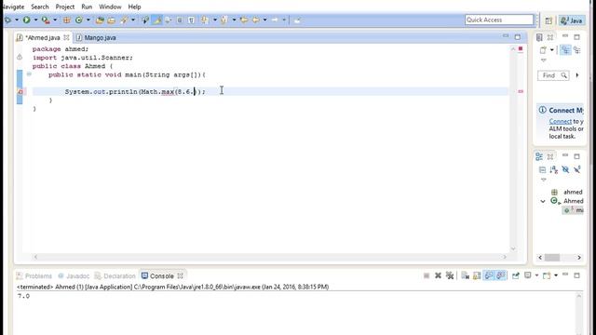This screenshot has width=596, height=335.
Task: Click Open Perspective icon near Quick Access
Action: point(549,20)
